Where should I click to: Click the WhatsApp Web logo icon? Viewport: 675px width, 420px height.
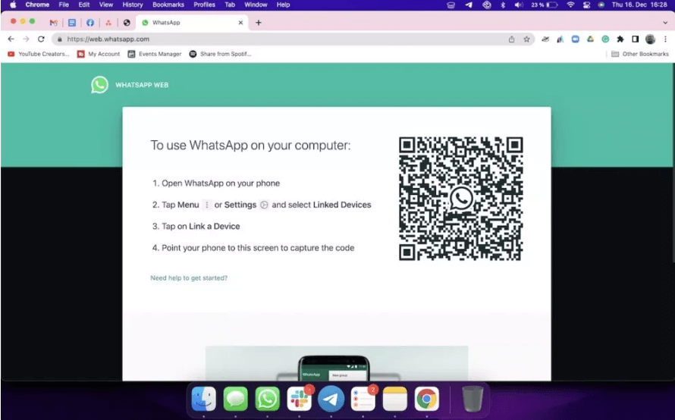click(x=99, y=85)
